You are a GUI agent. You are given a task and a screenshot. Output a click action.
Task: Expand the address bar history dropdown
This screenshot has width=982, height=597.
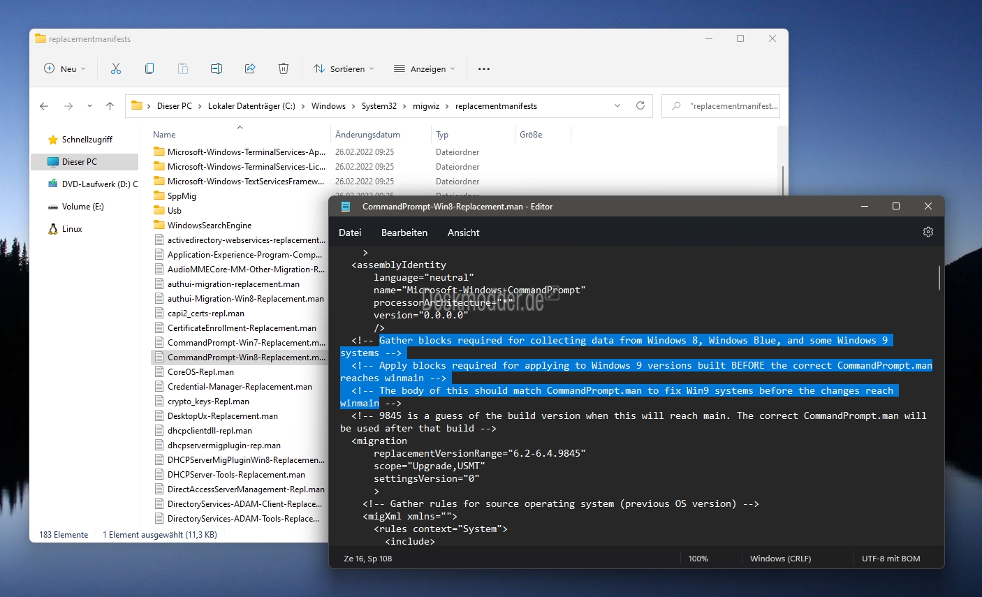click(x=617, y=105)
